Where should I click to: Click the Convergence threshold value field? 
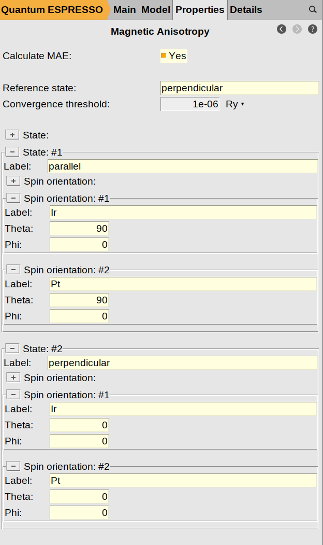[190, 104]
